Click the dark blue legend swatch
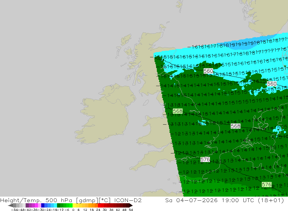 [43, 206]
